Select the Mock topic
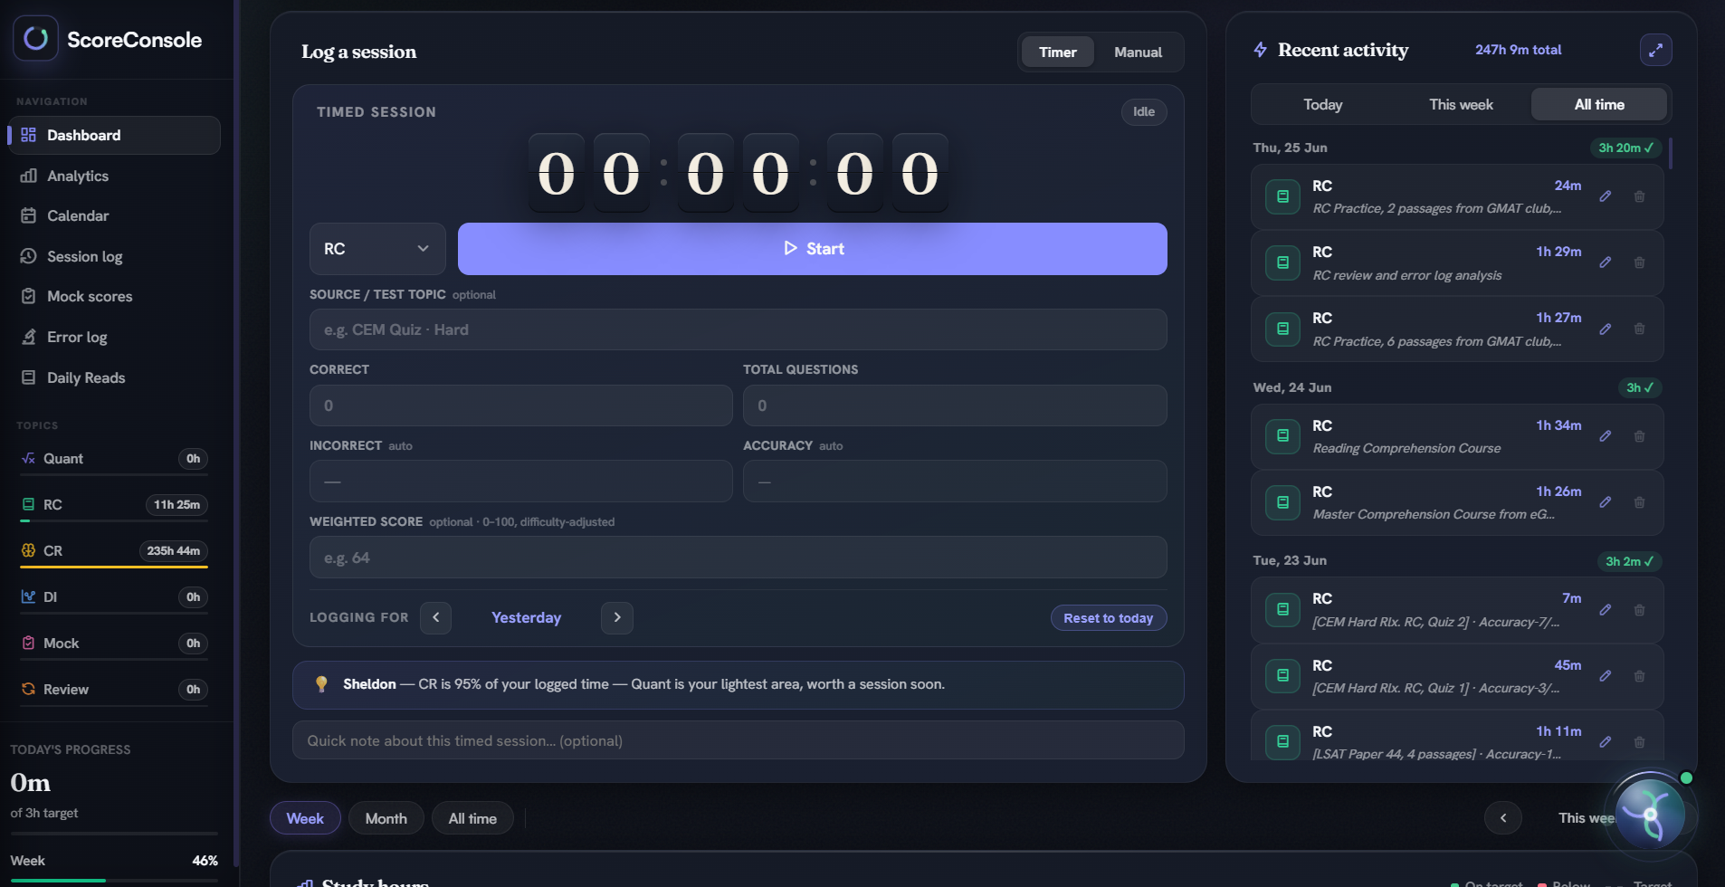This screenshot has width=1725, height=887. click(x=114, y=644)
